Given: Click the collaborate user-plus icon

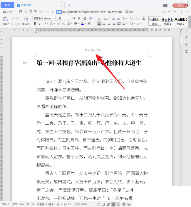Looking at the screenshot, I should tap(169, 12).
